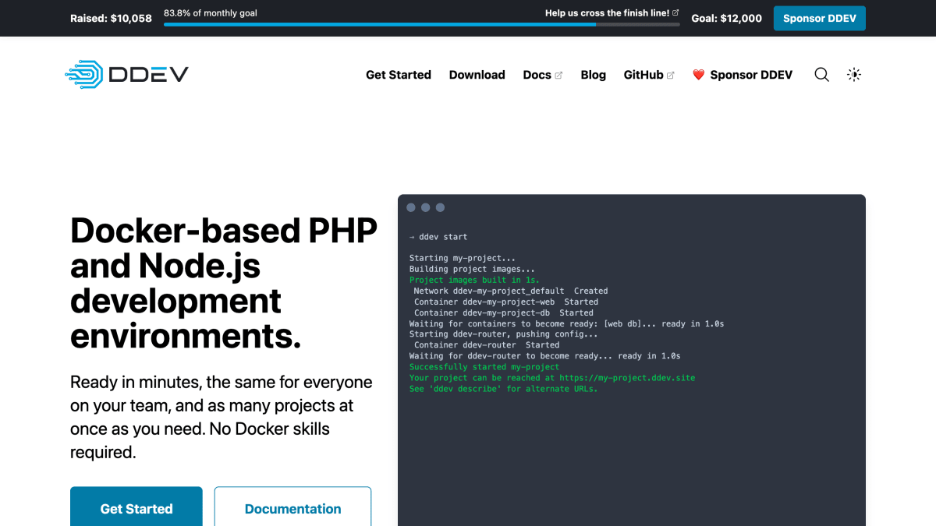Click 'Container ddev-my-project-web Started' line
The height and width of the screenshot is (526, 936).
point(506,302)
